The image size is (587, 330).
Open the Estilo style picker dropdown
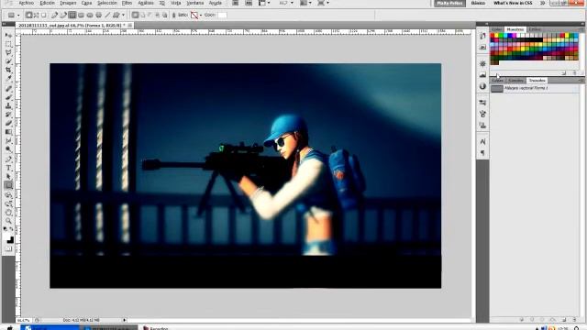(x=201, y=15)
